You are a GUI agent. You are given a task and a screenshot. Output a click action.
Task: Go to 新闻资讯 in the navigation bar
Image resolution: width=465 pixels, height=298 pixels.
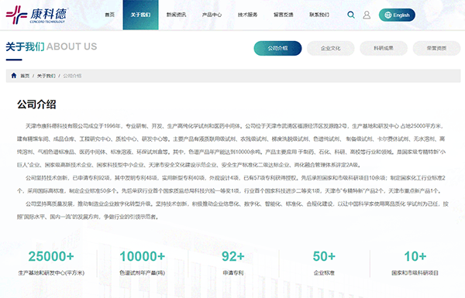click(x=176, y=15)
